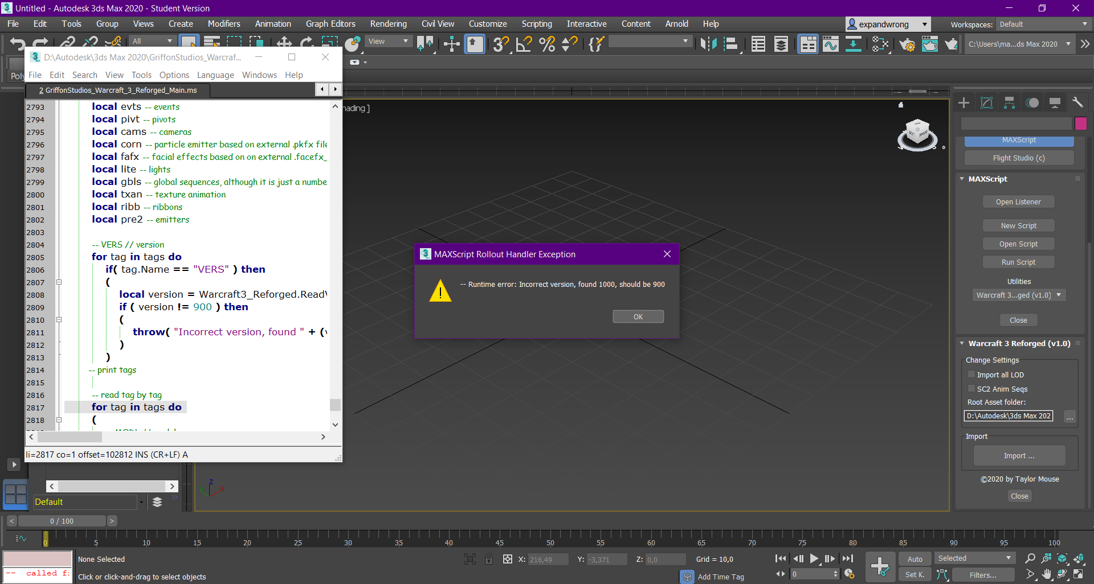Screen dimensions: 1094x584
Task: Open the Warcraft 3 Reforged utilities dropdown
Action: click(1019, 295)
